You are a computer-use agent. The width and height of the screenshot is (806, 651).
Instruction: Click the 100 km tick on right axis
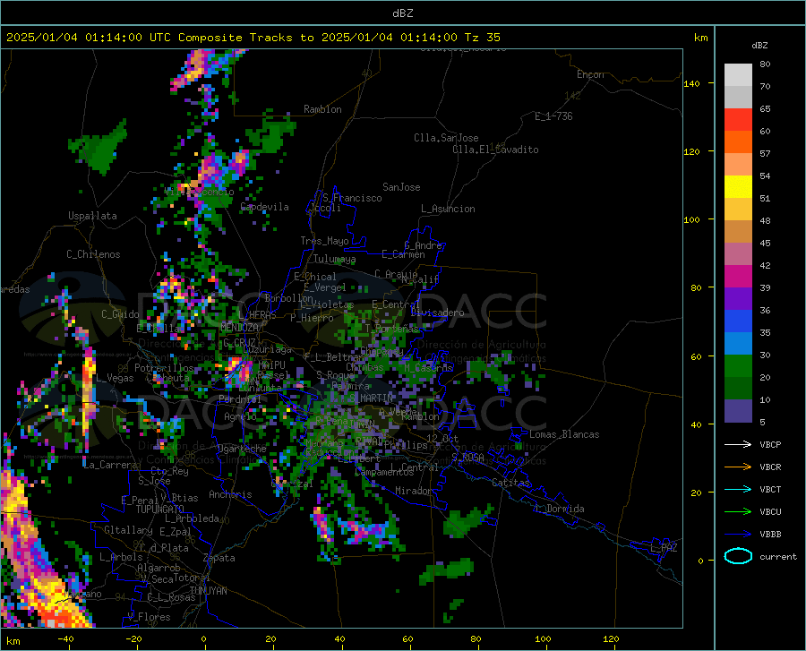[691, 220]
